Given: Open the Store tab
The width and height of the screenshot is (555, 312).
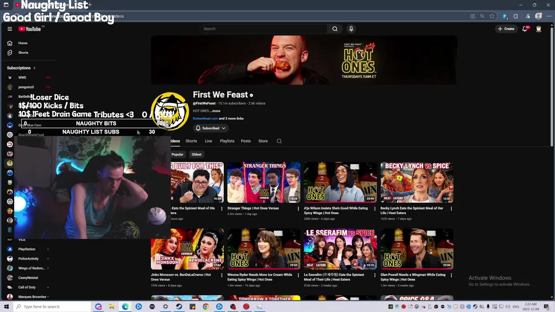Looking at the screenshot, I should [x=263, y=141].
